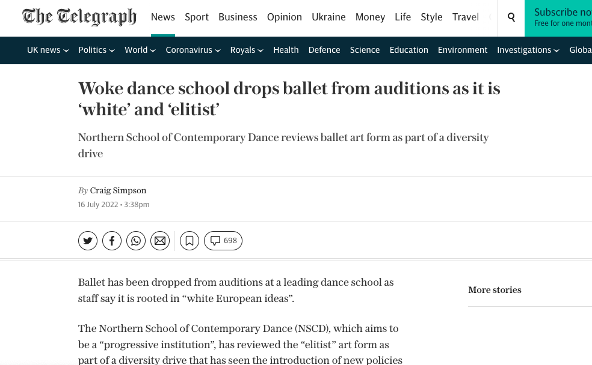Open author Craig Simpson's page
Image resolution: width=592 pixels, height=365 pixels.
pyautogui.click(x=118, y=191)
